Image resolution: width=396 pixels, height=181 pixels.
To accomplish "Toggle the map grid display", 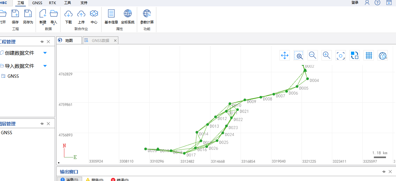I will (369, 55).
